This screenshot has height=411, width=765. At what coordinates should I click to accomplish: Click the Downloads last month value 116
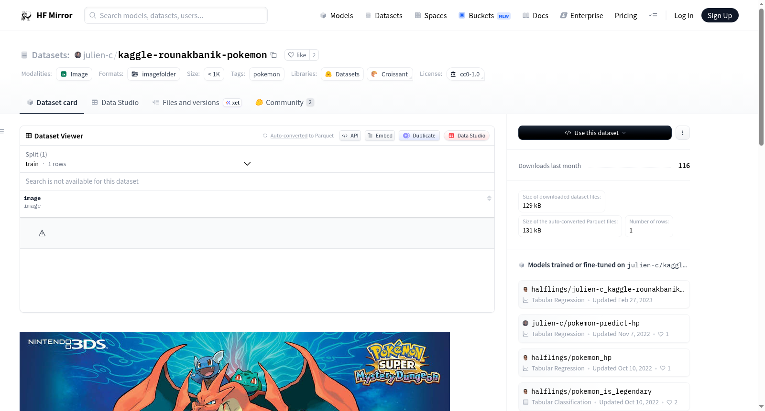pyautogui.click(x=684, y=166)
